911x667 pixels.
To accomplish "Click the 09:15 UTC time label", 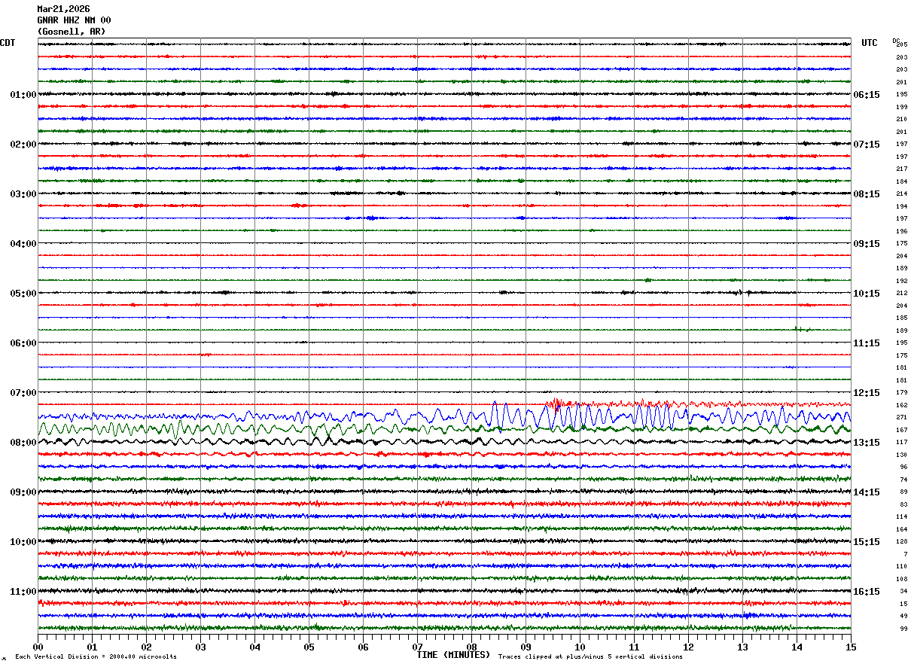I will pos(867,244).
